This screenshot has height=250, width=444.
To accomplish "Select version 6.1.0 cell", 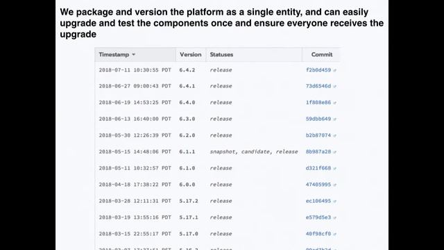I will [x=187, y=168].
